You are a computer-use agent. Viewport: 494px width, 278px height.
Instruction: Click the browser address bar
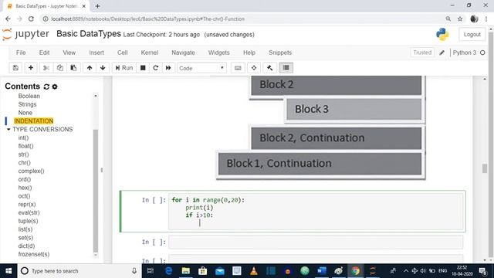242,19
